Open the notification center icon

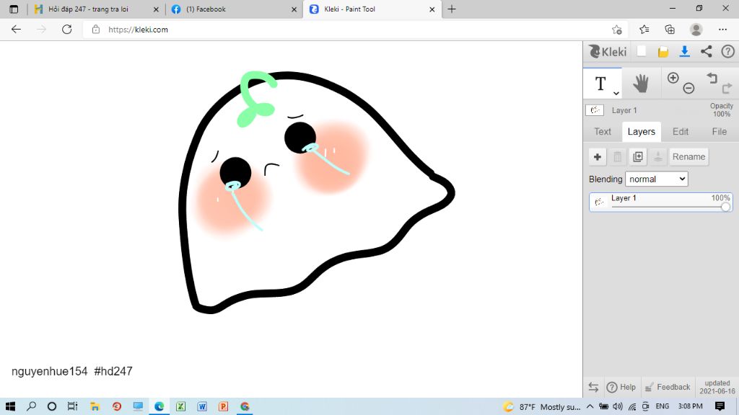click(720, 406)
